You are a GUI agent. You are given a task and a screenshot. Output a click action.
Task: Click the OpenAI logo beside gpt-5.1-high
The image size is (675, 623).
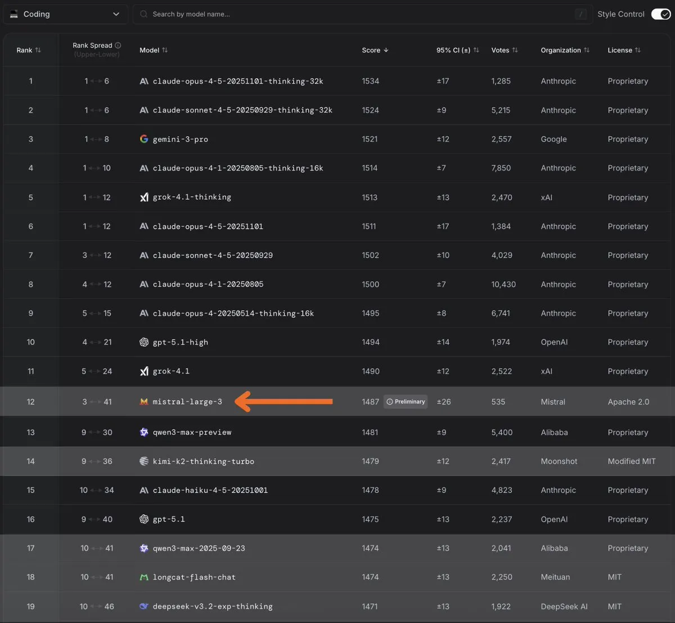click(x=144, y=342)
